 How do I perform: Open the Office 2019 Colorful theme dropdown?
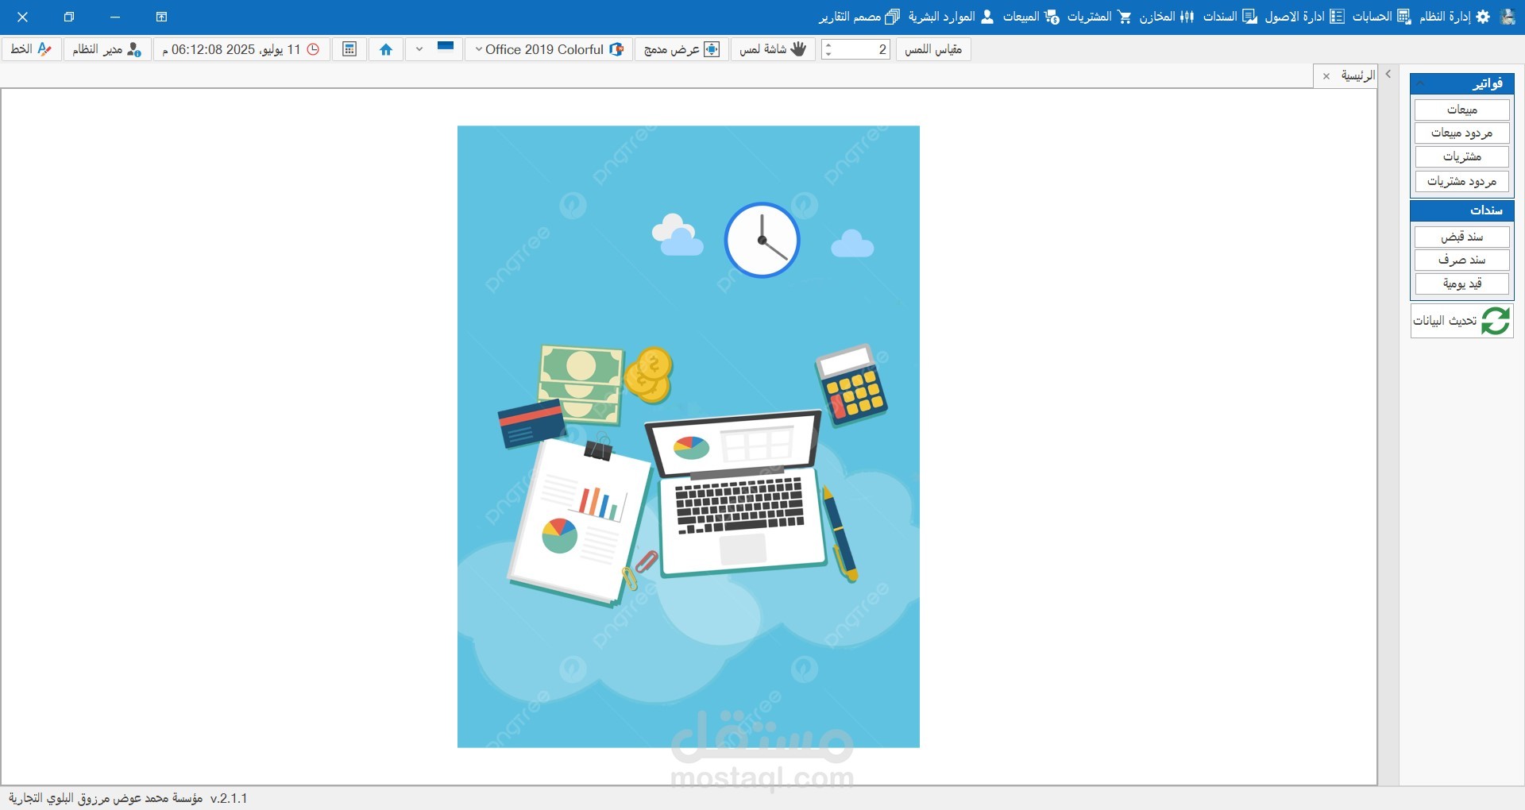tap(549, 49)
